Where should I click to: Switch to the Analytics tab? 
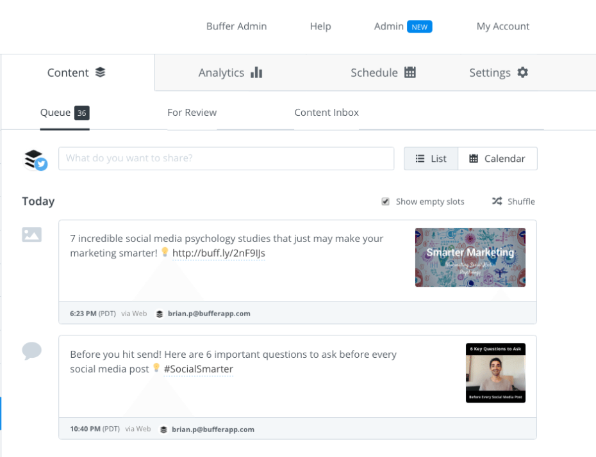230,72
